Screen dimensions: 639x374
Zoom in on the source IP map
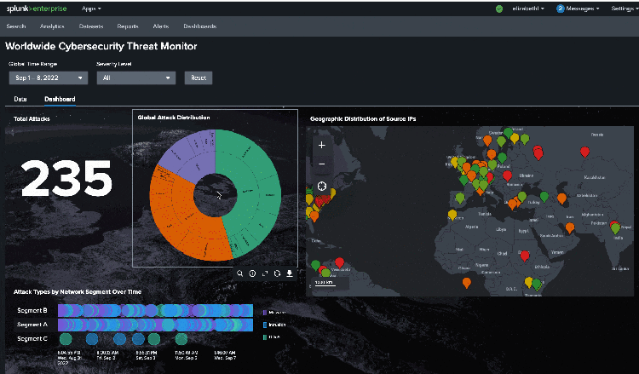point(322,145)
